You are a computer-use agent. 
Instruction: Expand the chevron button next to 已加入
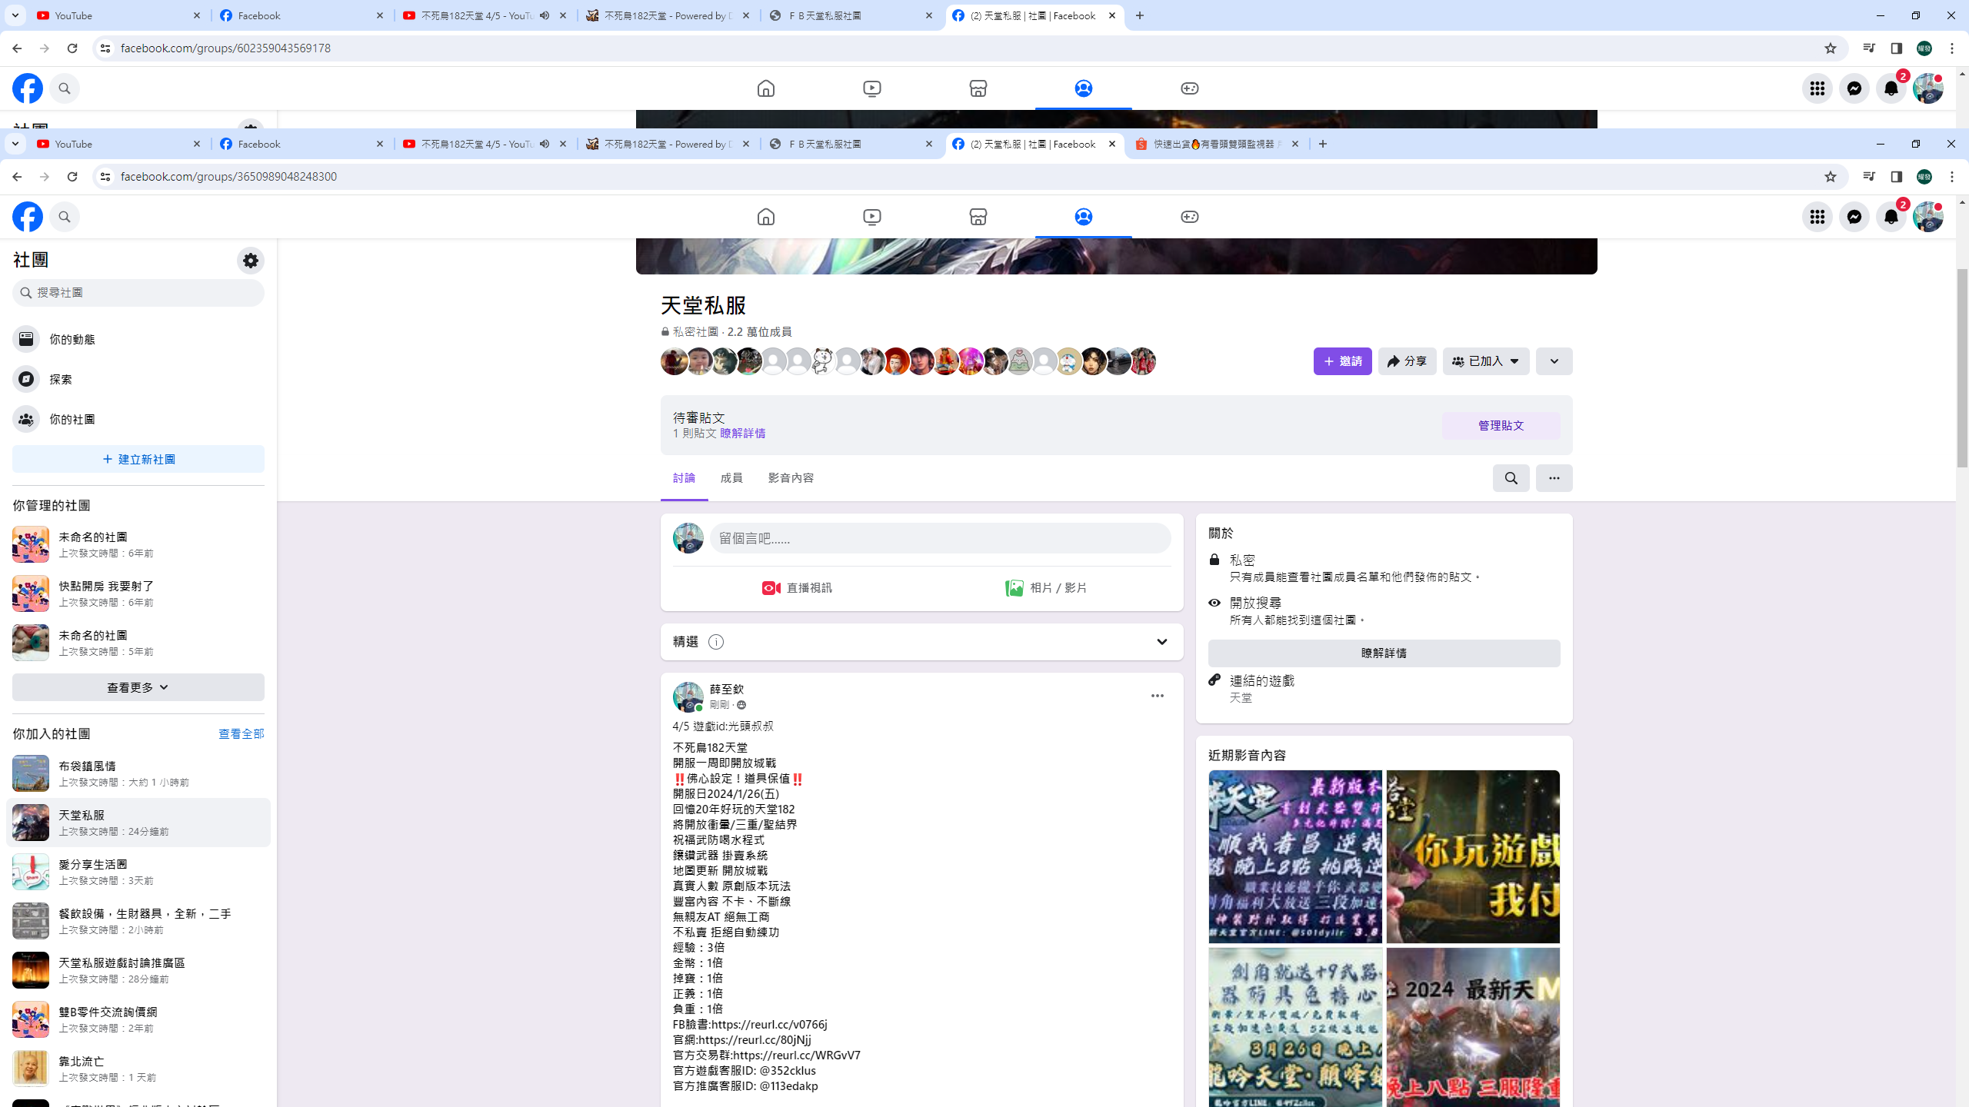click(x=1554, y=361)
